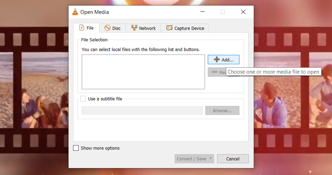Close the Open Media dialog
The image size is (332, 175).
tap(243, 12)
